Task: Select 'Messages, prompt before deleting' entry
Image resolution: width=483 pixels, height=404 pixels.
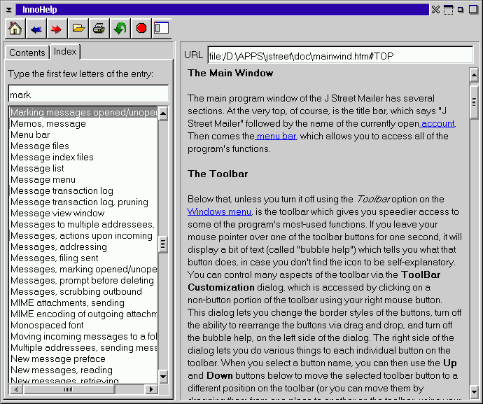Action: 83,281
